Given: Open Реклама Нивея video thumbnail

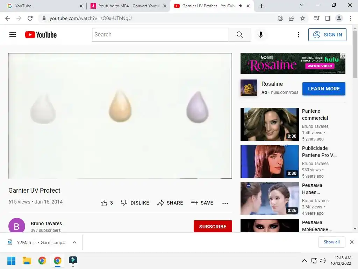Looking at the screenshot, I should tap(270, 198).
